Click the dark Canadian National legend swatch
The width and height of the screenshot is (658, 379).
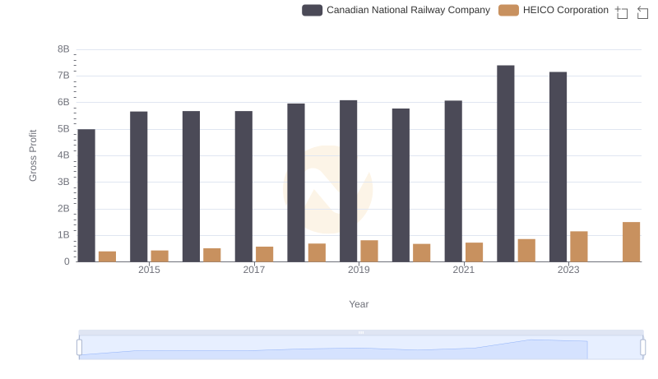(312, 10)
